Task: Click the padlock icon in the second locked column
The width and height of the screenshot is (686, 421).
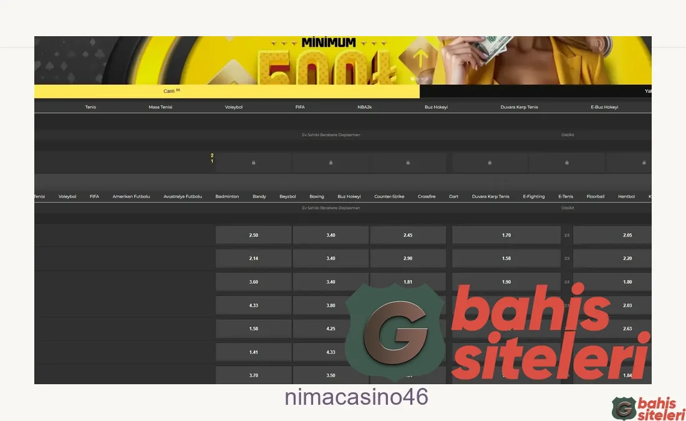Action: coord(331,162)
